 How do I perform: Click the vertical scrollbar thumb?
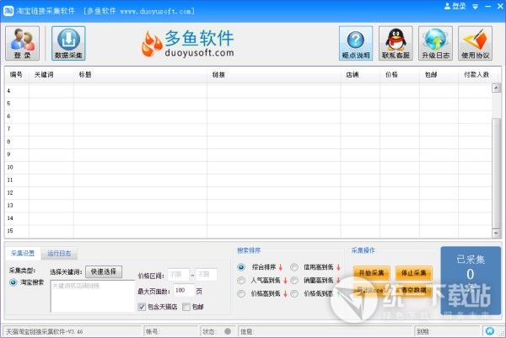496,173
